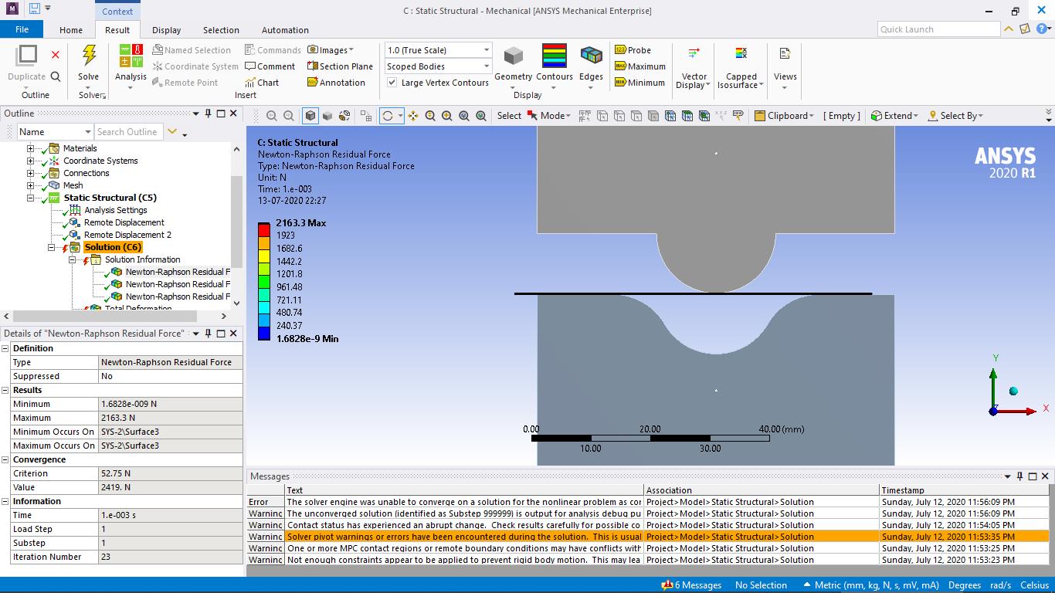Click the Rotate tool icon

point(388,116)
